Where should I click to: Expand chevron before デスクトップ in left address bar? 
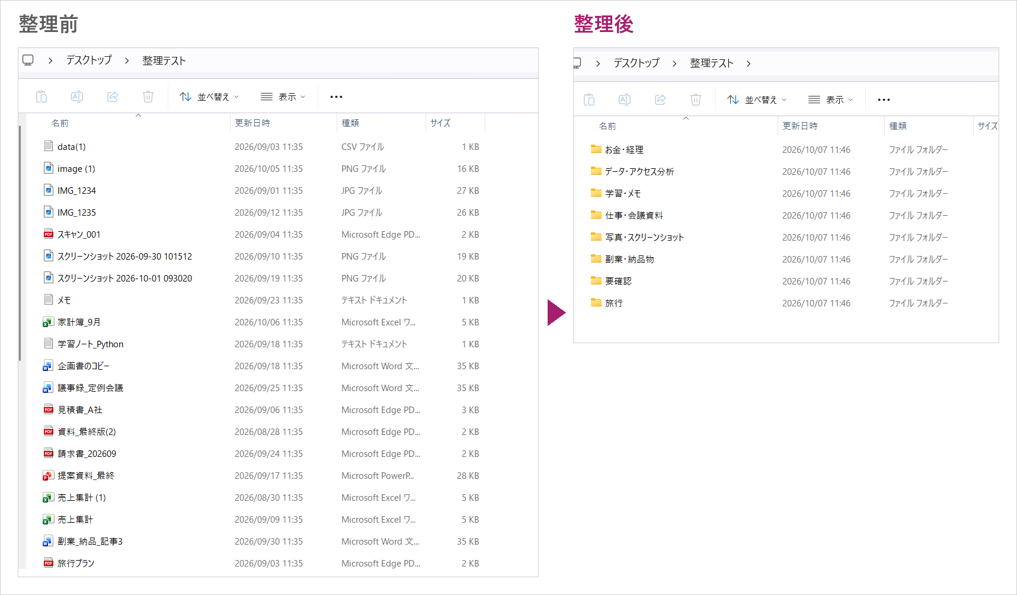click(x=50, y=60)
